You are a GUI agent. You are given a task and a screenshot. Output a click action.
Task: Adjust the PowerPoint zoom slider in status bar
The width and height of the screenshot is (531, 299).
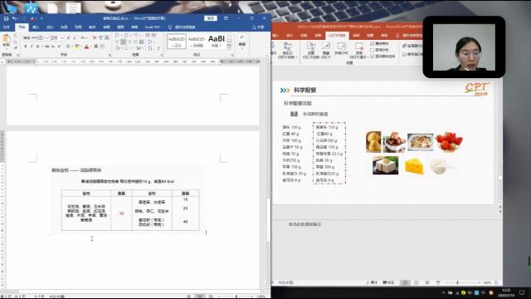pos(457,282)
